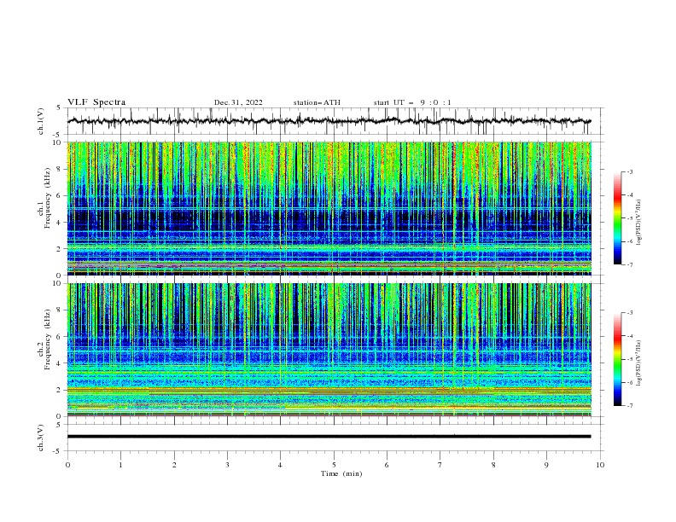Select the date text "Dec. 31, 2022"
Image resolution: width=676 pixels, height=522 pixels.
(238, 102)
